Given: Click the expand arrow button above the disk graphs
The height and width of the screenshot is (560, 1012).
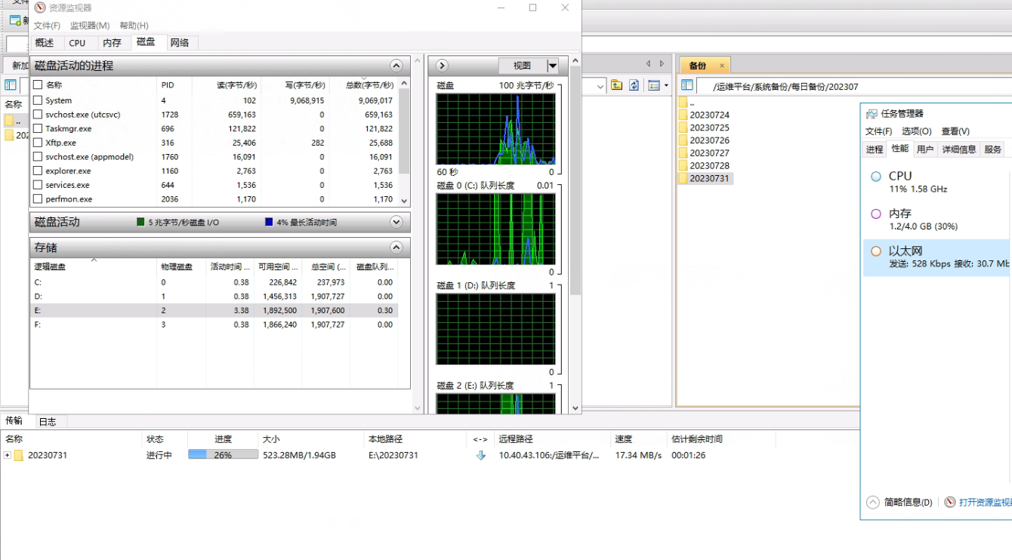Looking at the screenshot, I should point(443,66).
